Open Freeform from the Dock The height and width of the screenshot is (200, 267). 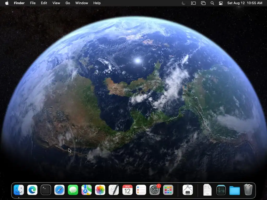click(x=114, y=190)
